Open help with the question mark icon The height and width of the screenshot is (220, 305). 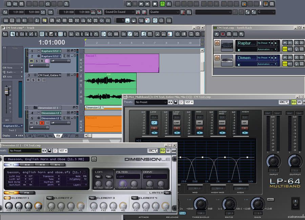(x=66, y=3)
